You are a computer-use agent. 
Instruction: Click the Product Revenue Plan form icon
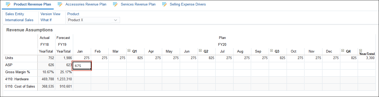(x=8, y=4)
